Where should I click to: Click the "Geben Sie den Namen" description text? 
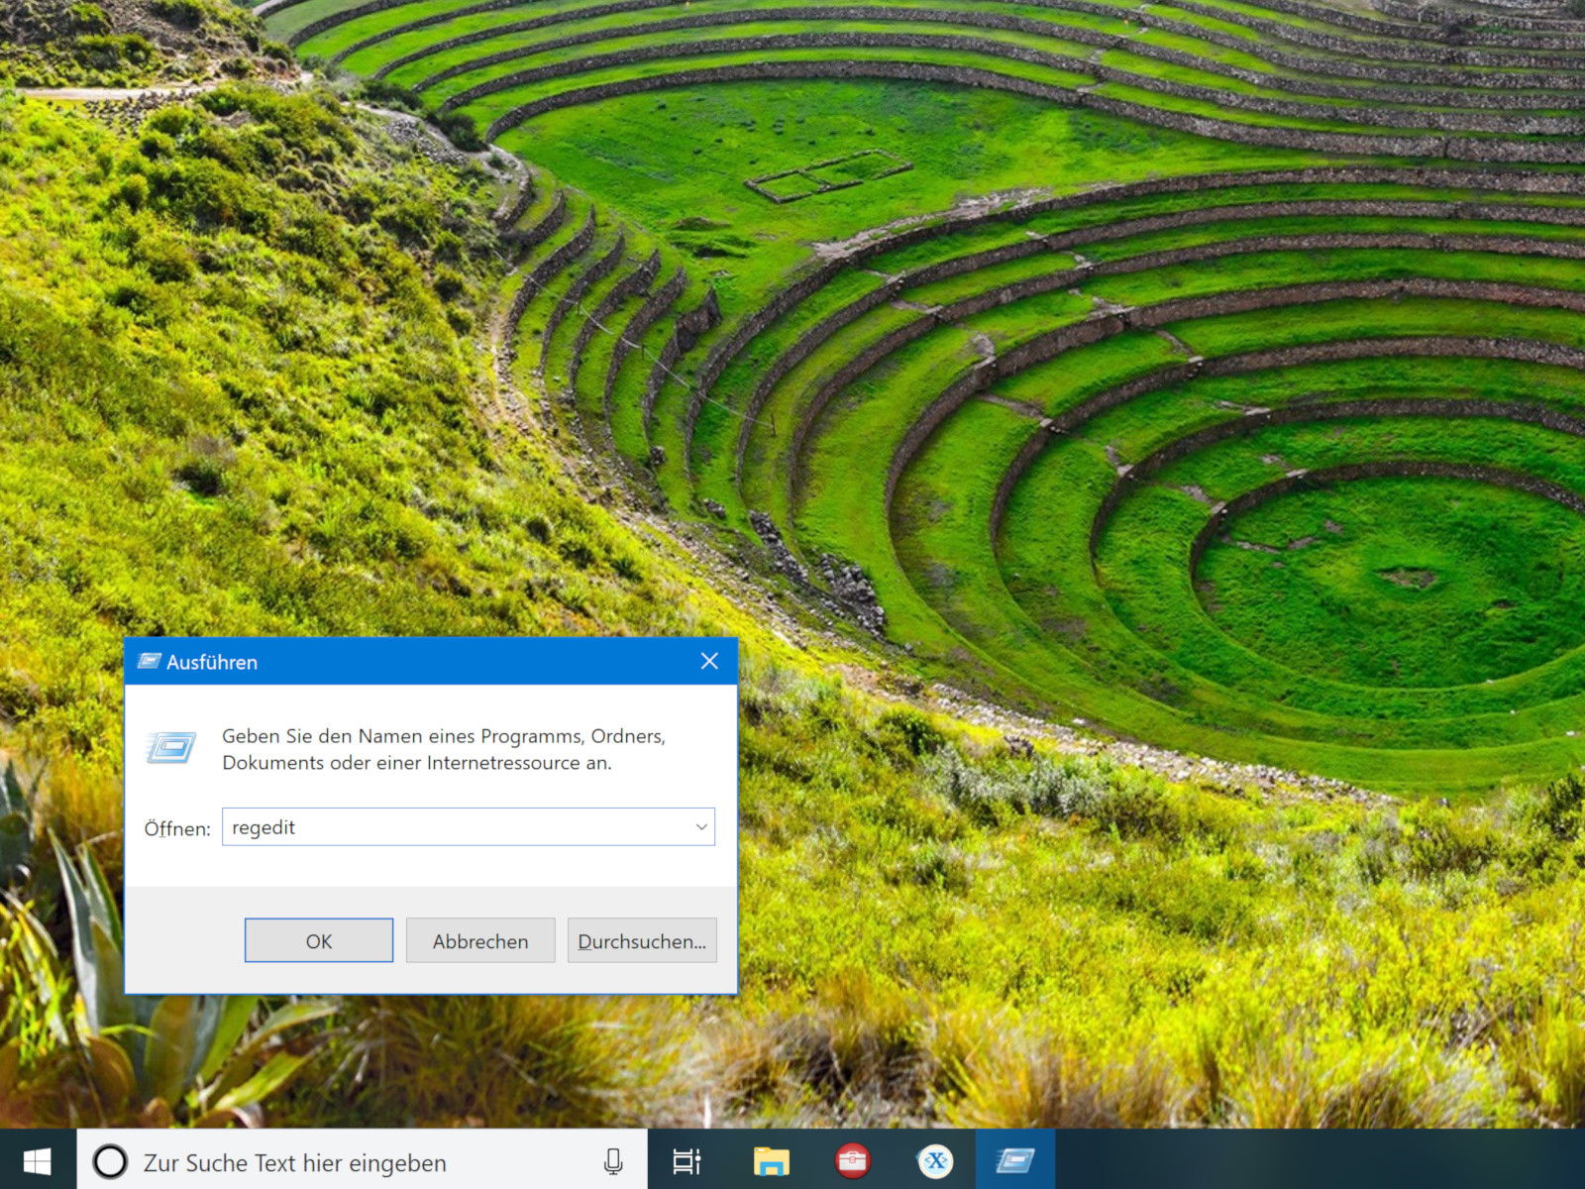point(444,749)
